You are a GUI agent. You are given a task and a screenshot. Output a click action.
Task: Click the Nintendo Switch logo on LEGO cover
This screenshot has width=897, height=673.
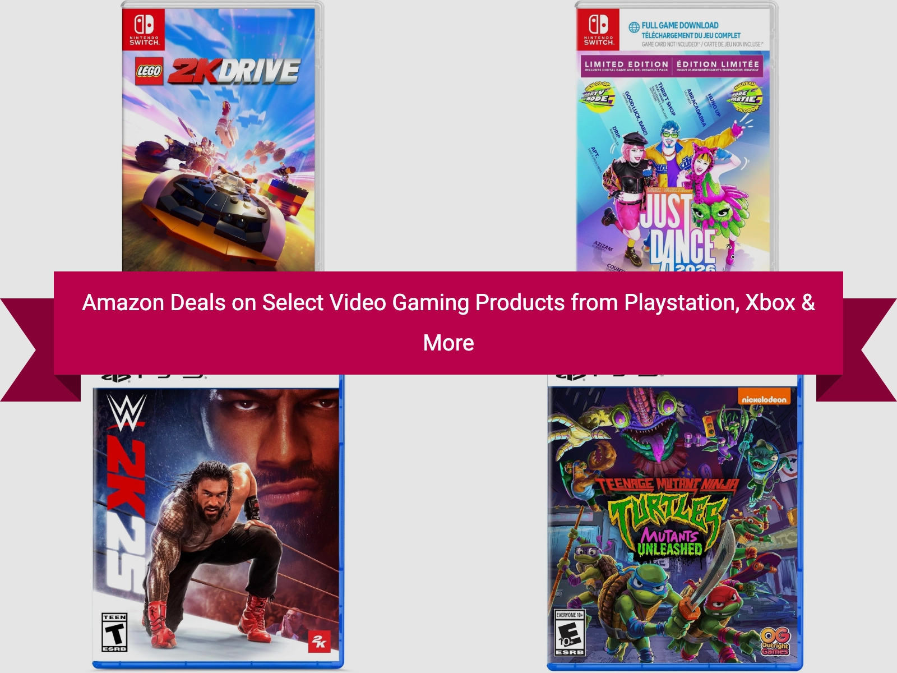click(x=144, y=29)
